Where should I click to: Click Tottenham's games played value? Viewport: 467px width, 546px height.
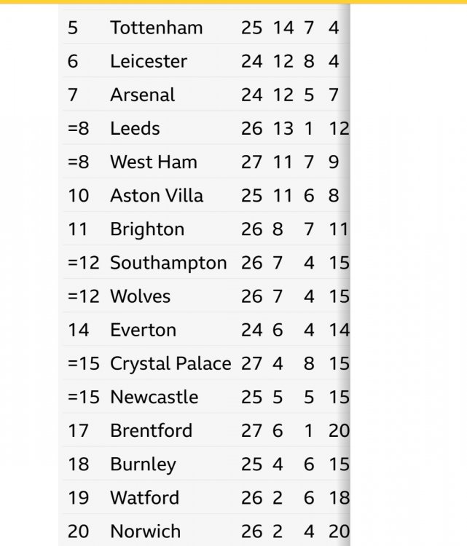251,28
